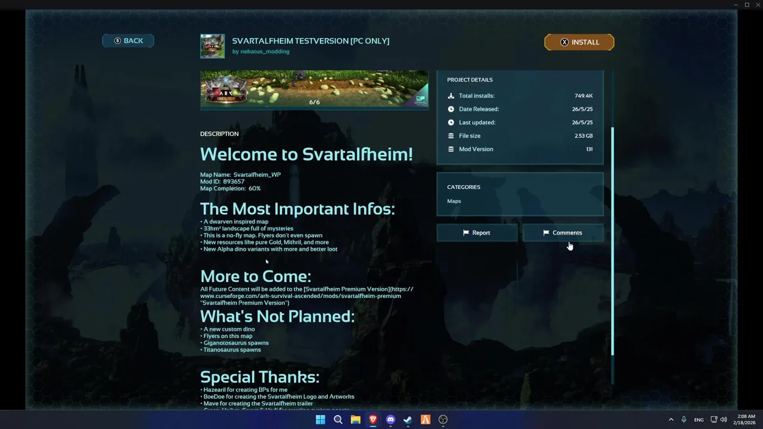Open Windows Search from taskbar
The image size is (763, 429).
point(338,419)
